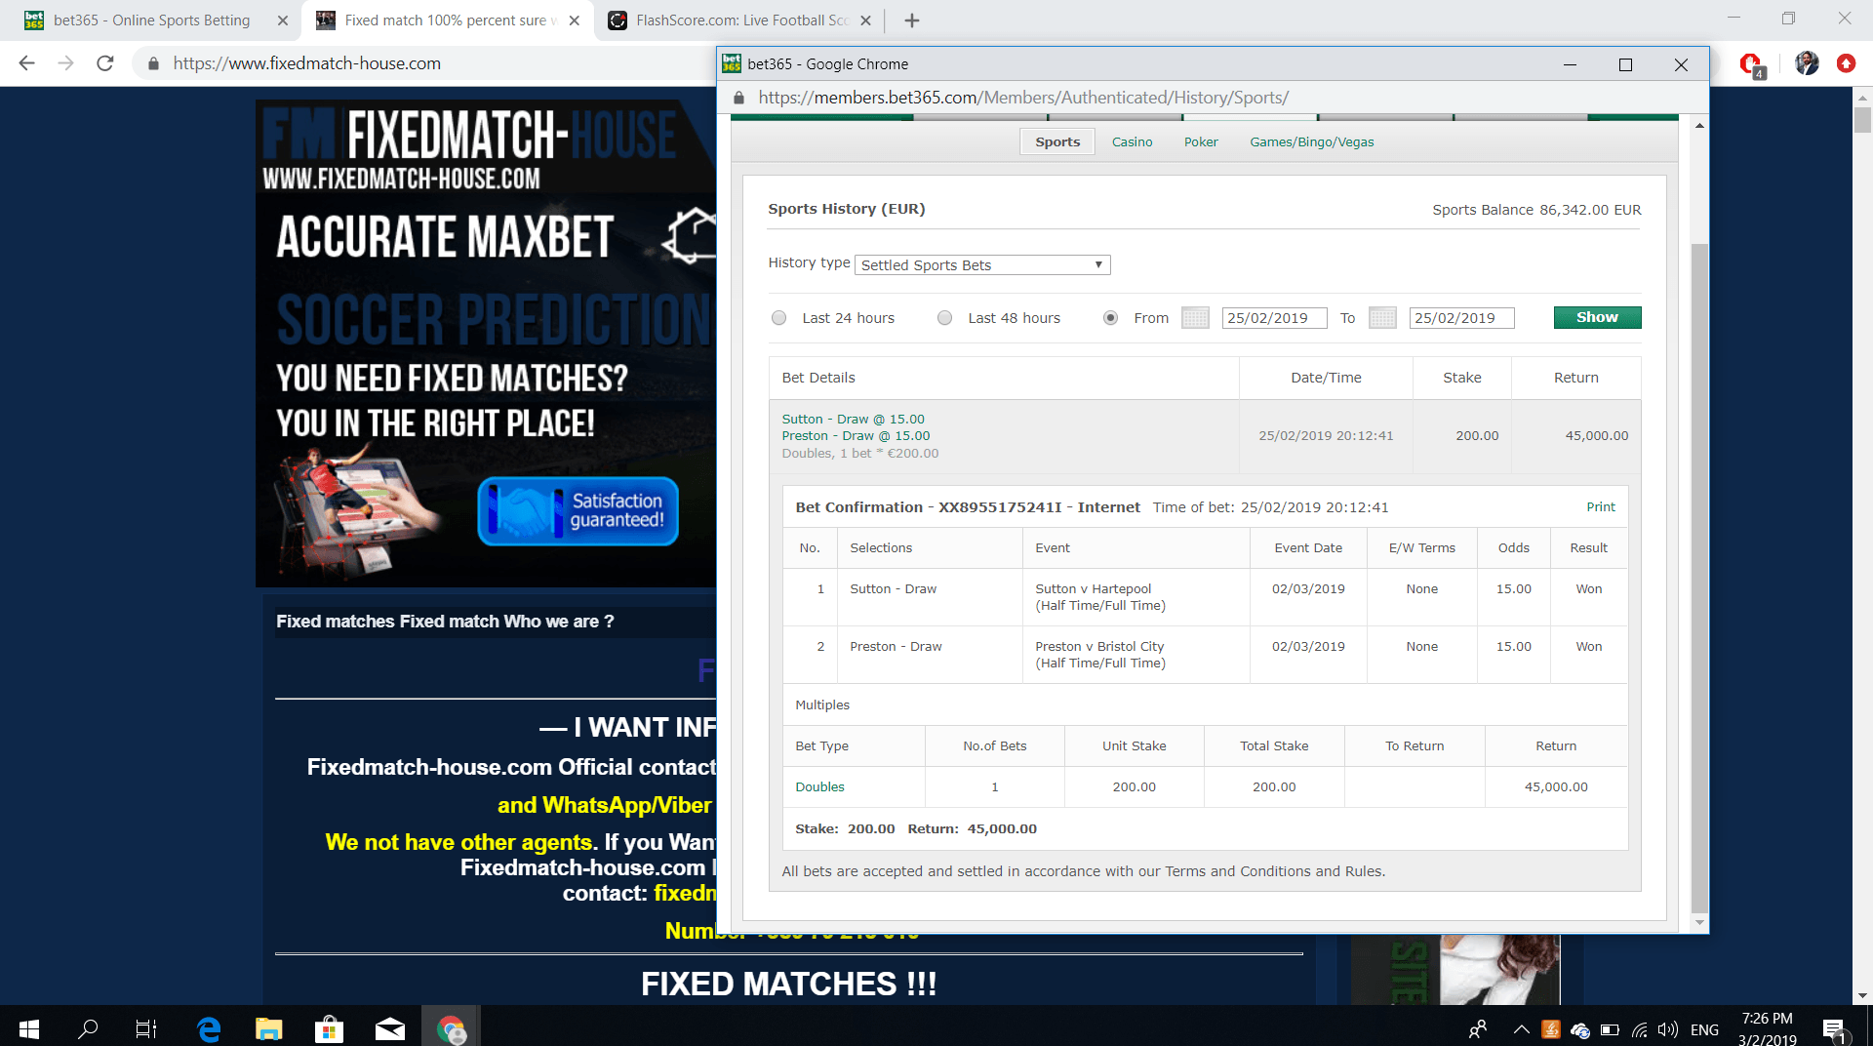Open File Explorer from taskbar
Screen dimensions: 1873x1046
(268, 1028)
